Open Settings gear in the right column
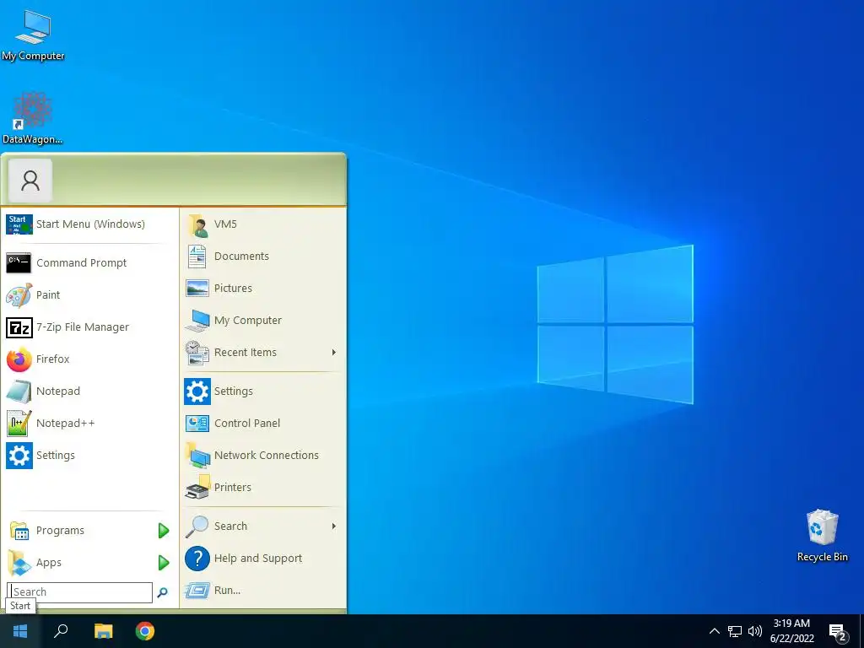Image resolution: width=864 pixels, height=648 pixels. coord(197,391)
